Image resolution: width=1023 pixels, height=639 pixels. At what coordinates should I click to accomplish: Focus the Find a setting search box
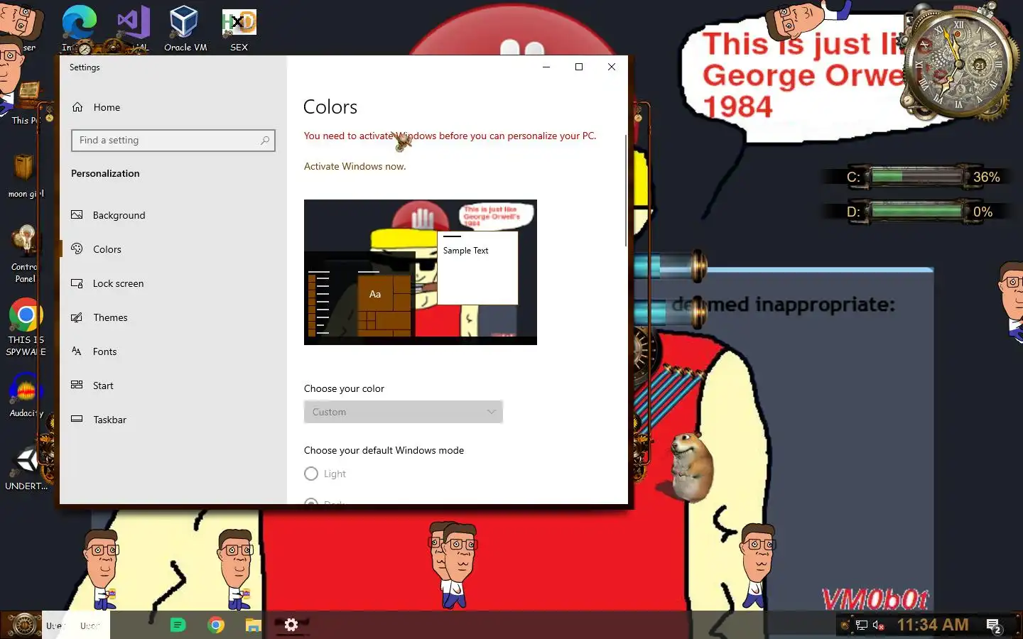tap(173, 141)
